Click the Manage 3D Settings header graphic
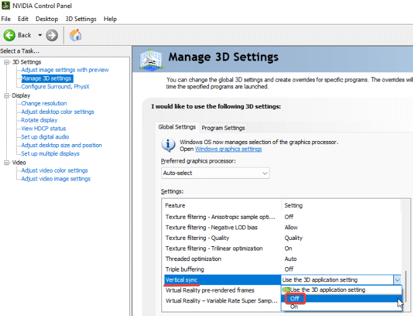413x316 pixels. pos(151,59)
